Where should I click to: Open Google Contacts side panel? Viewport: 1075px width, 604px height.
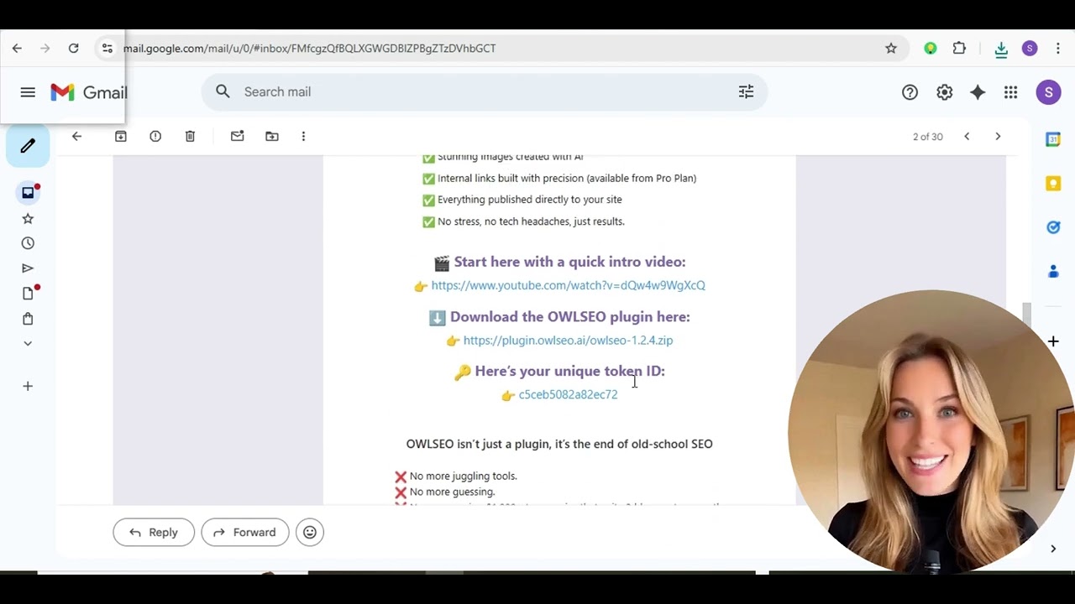tap(1053, 271)
